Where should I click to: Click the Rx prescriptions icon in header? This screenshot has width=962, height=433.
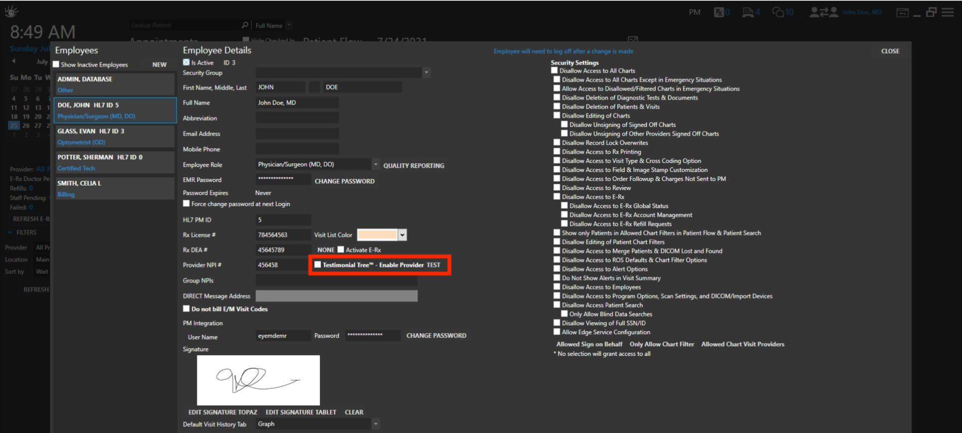coord(719,12)
